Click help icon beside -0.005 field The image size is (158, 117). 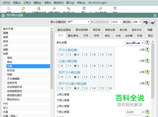147,112
